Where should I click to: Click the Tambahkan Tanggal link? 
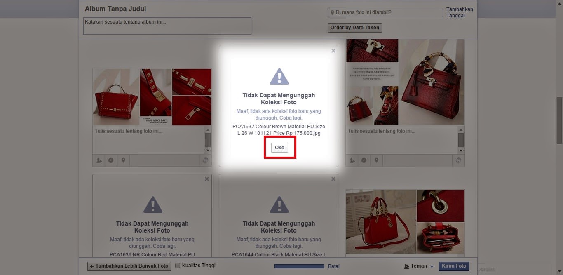(x=459, y=12)
